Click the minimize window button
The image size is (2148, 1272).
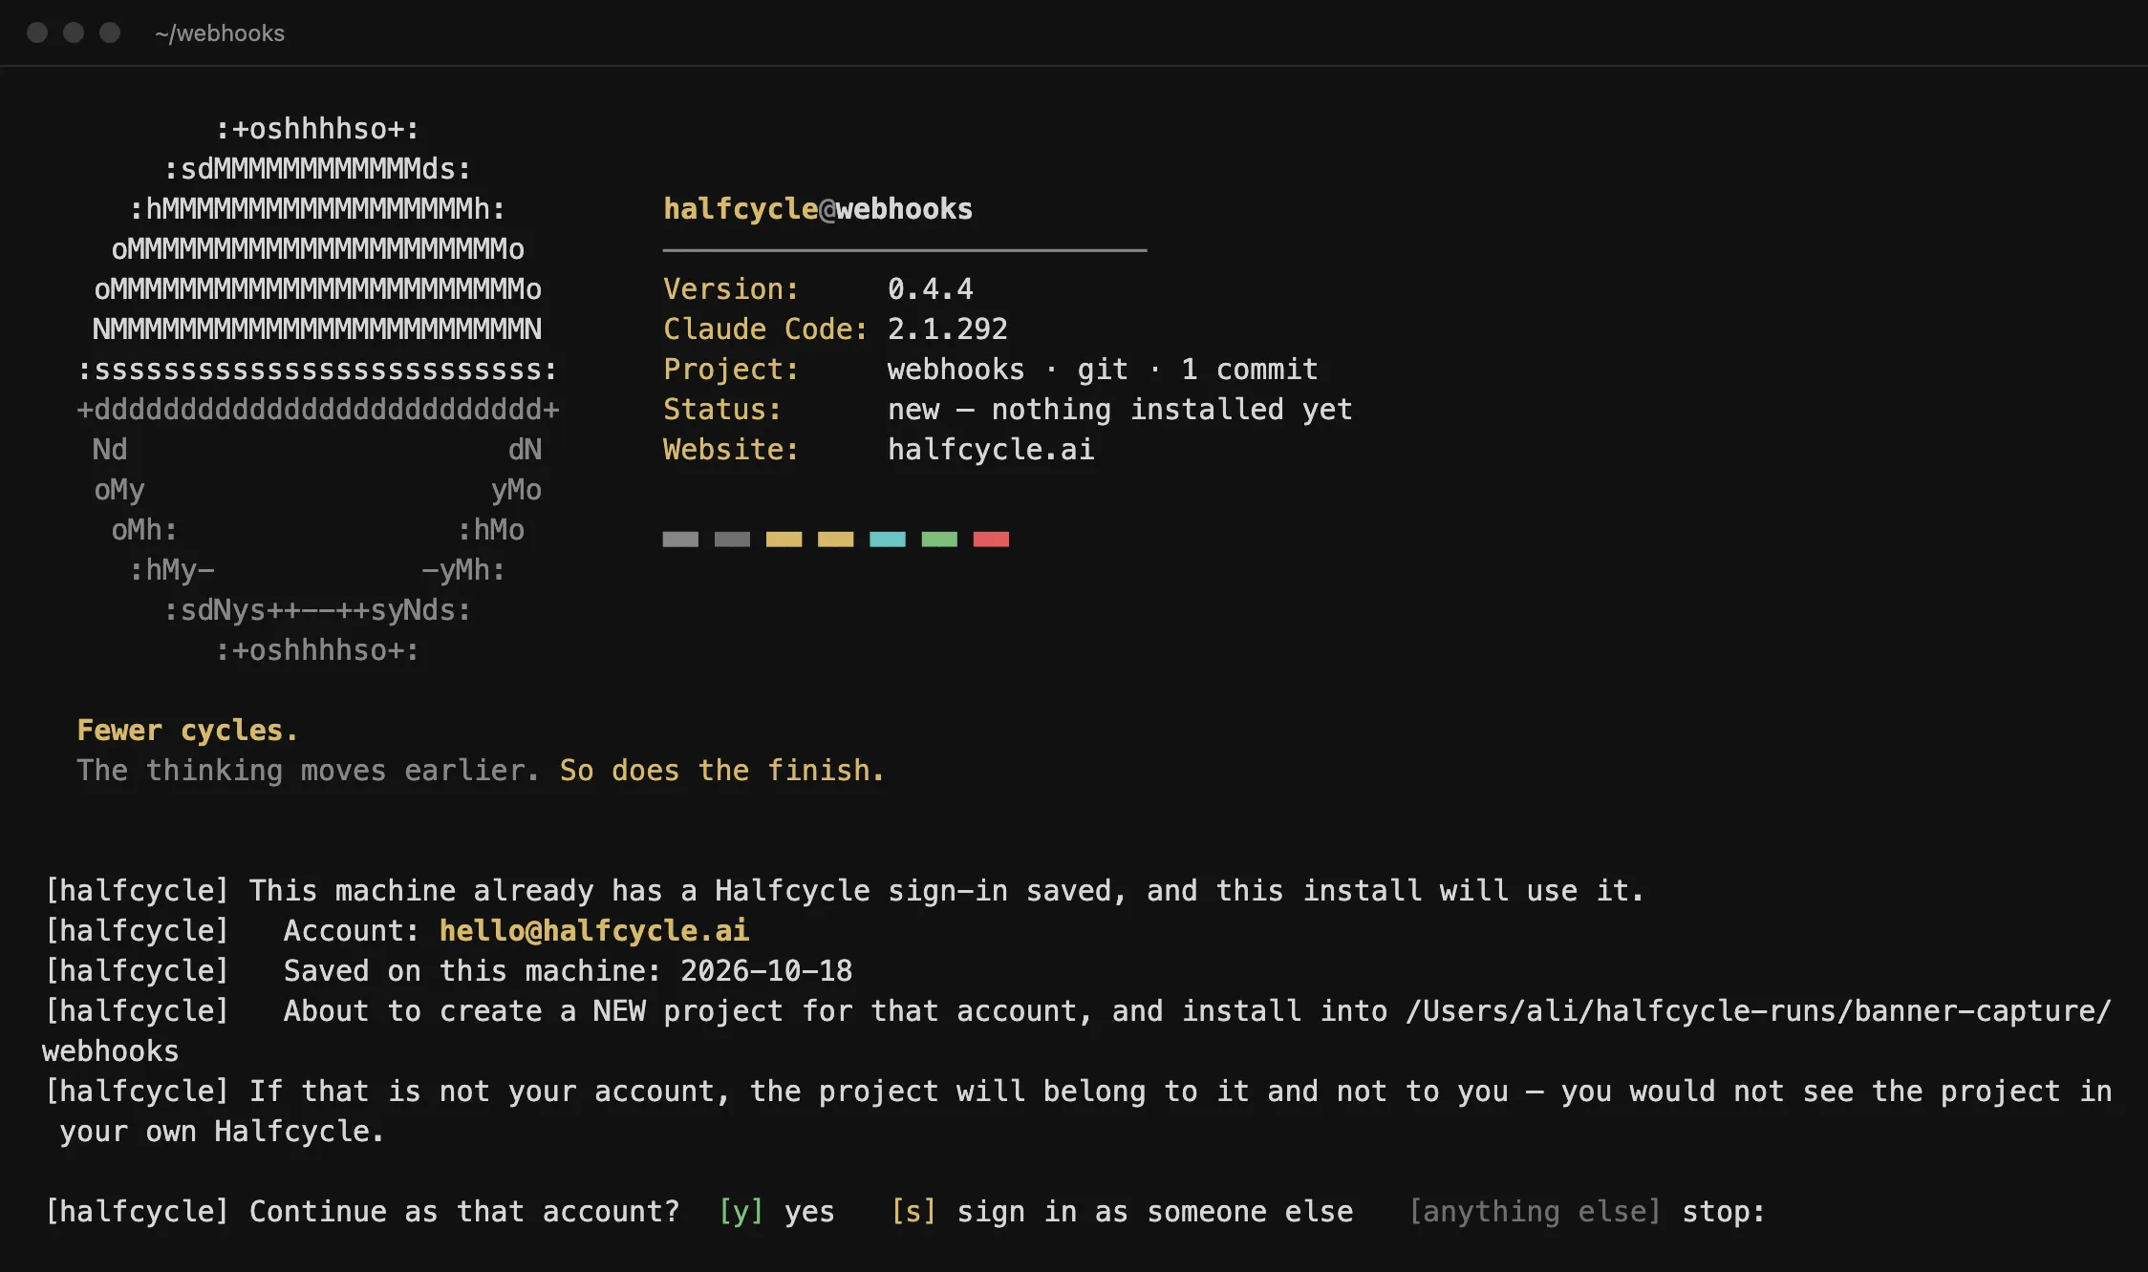tap(74, 32)
